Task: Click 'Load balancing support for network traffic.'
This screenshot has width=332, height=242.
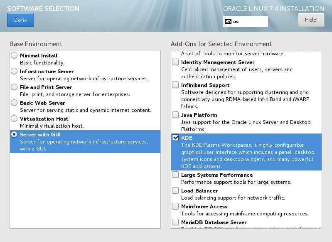Action: click(x=233, y=198)
